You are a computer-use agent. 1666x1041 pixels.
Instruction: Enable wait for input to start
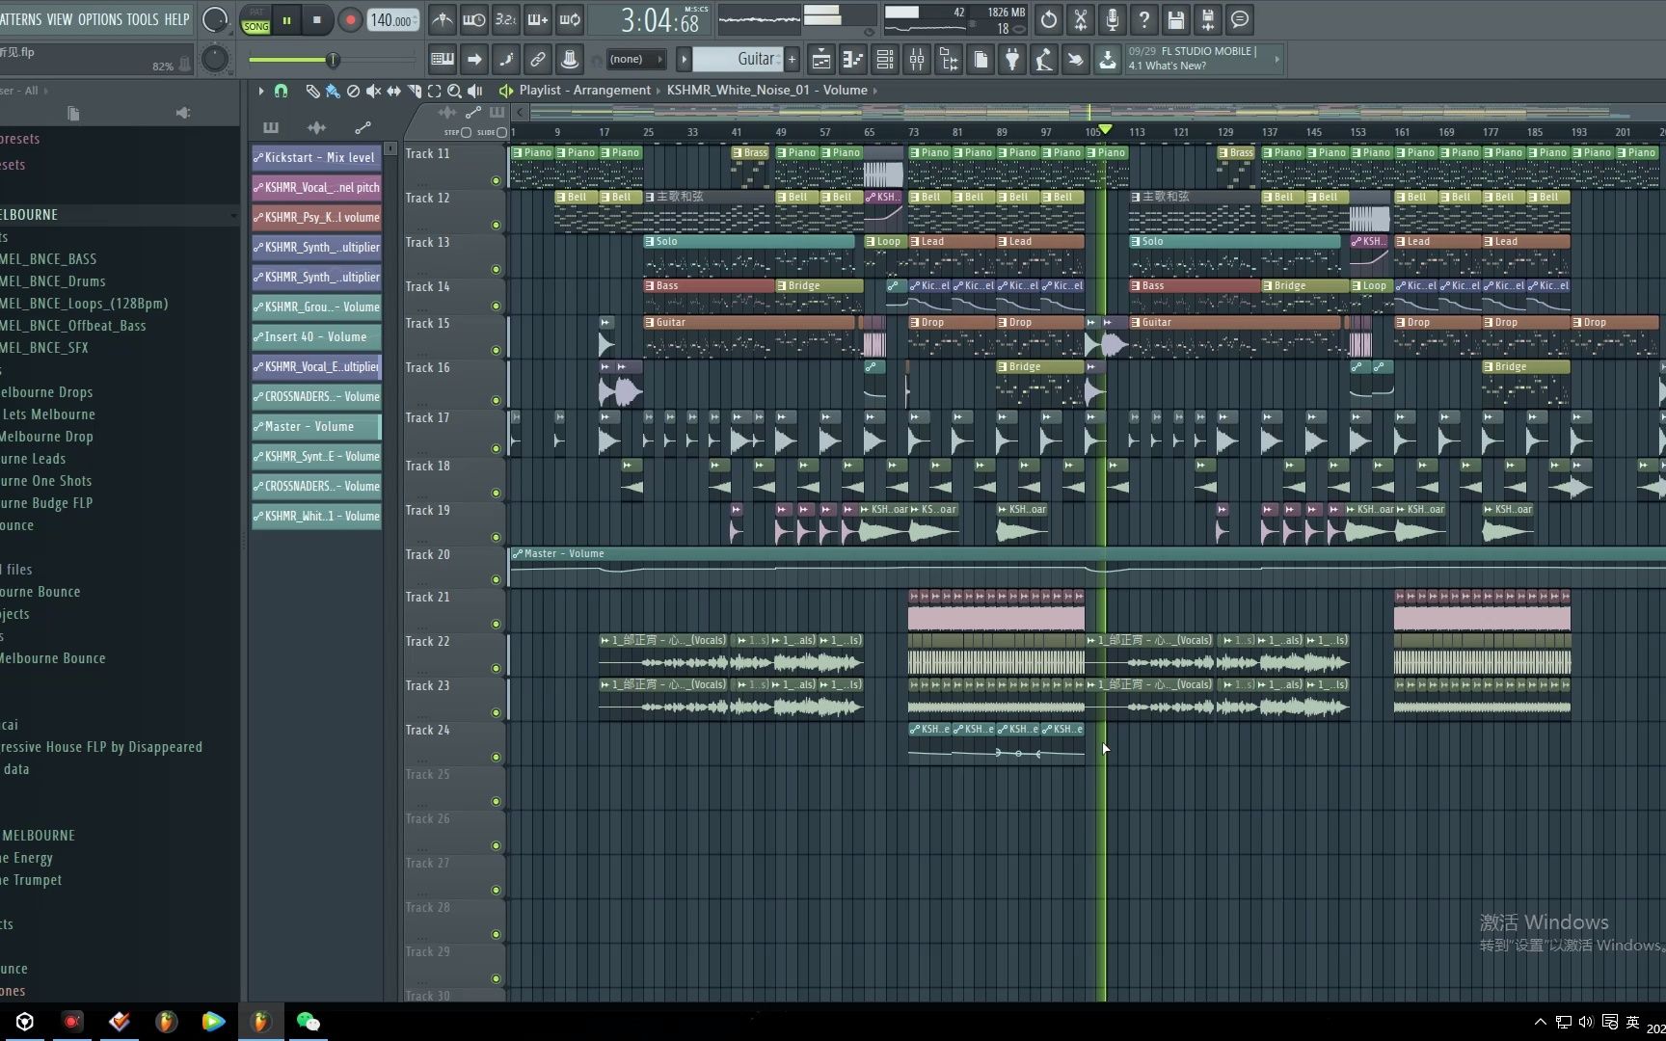(473, 19)
